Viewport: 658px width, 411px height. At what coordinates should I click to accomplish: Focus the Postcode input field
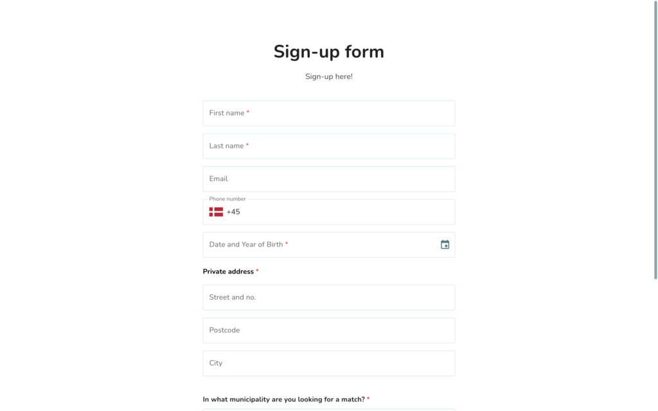coord(329,331)
